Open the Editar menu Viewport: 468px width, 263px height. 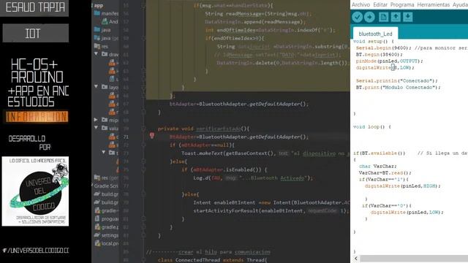point(380,5)
